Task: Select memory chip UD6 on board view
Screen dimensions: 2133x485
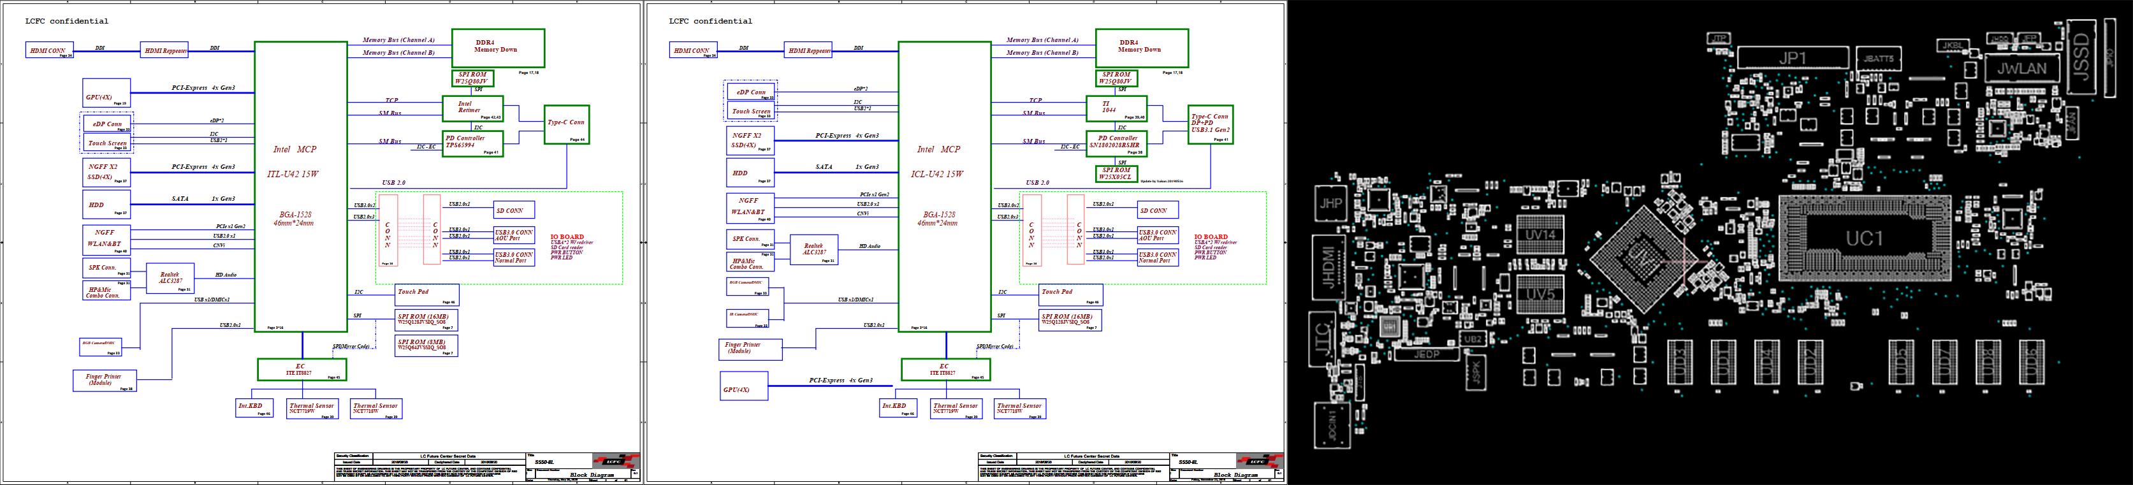Action: pyautogui.click(x=2031, y=362)
